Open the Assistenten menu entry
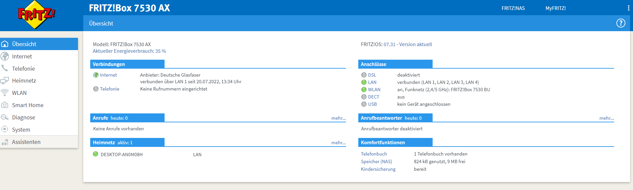 pyautogui.click(x=39, y=142)
